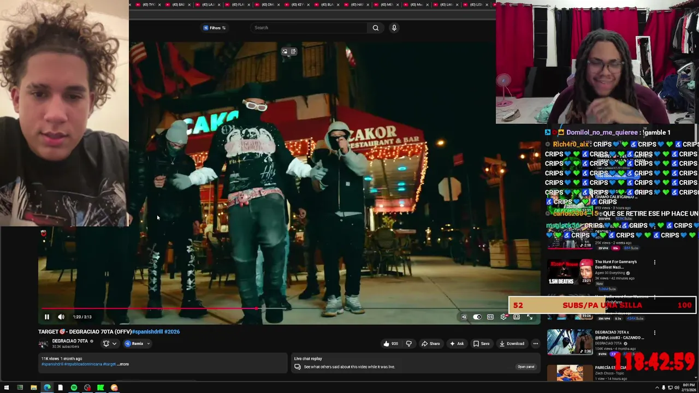Open options for DEGRACIAO 70TA x @BabyLoc63
Screen dimensions: 699x393
[x=655, y=332]
